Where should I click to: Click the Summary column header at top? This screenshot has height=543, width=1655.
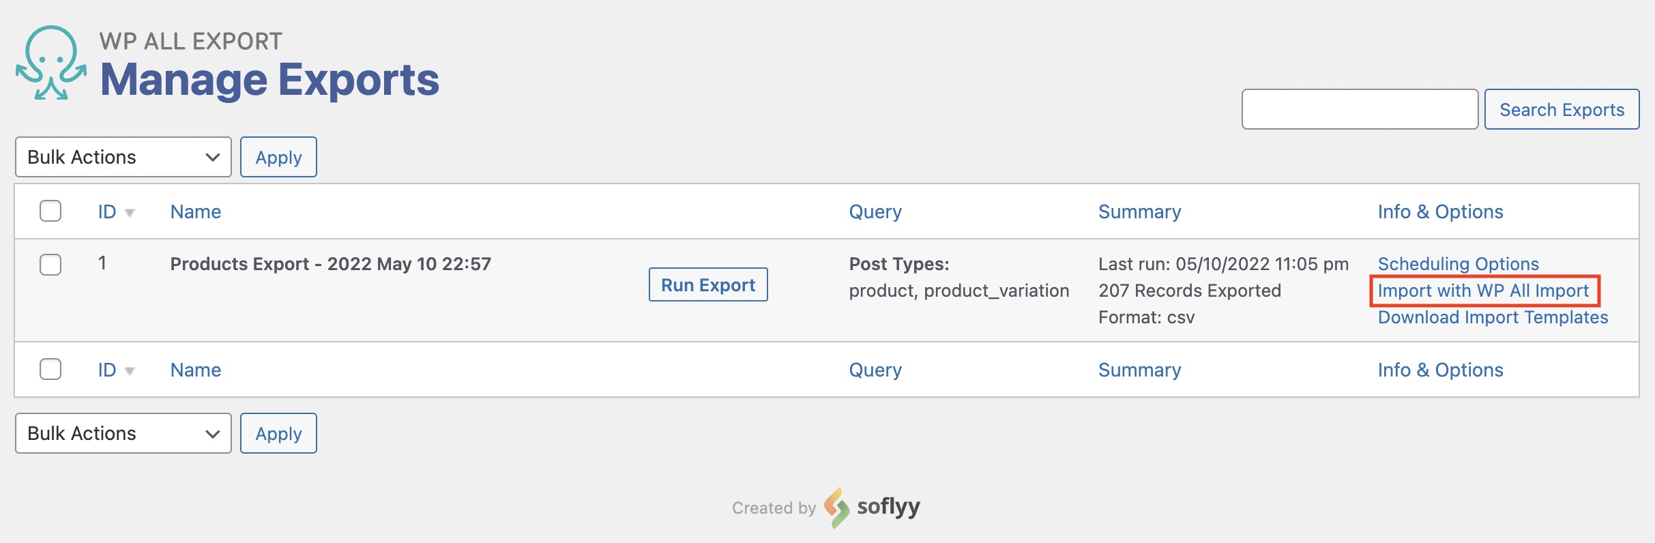[x=1139, y=211]
